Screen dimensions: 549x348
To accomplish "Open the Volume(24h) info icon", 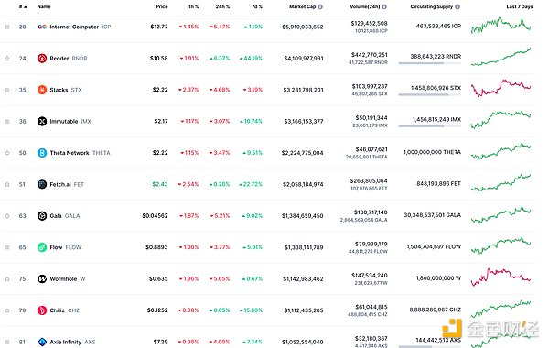I will (384, 6).
